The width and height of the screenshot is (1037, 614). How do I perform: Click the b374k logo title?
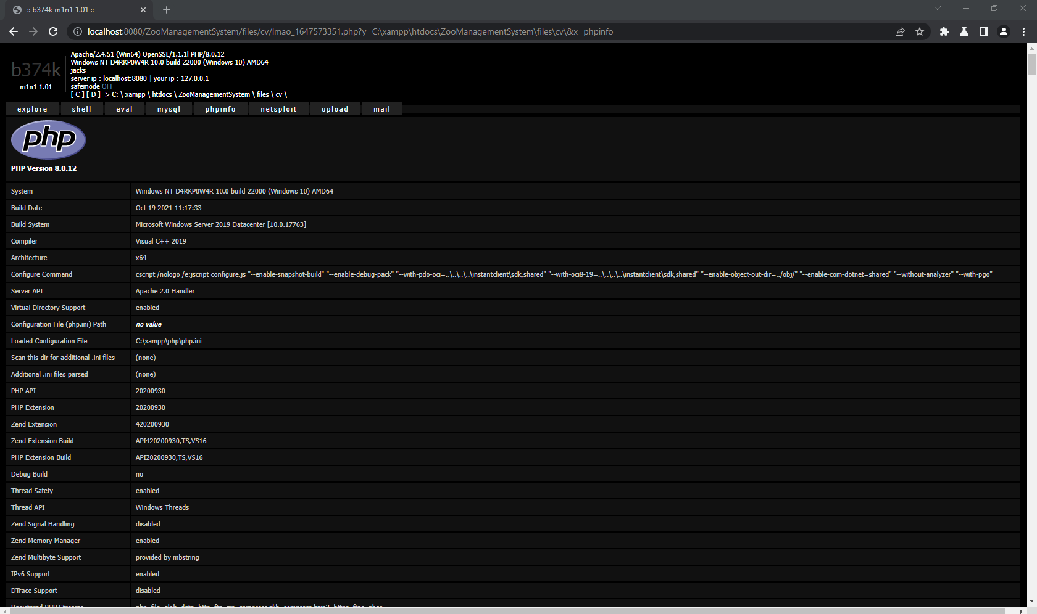pyautogui.click(x=36, y=70)
